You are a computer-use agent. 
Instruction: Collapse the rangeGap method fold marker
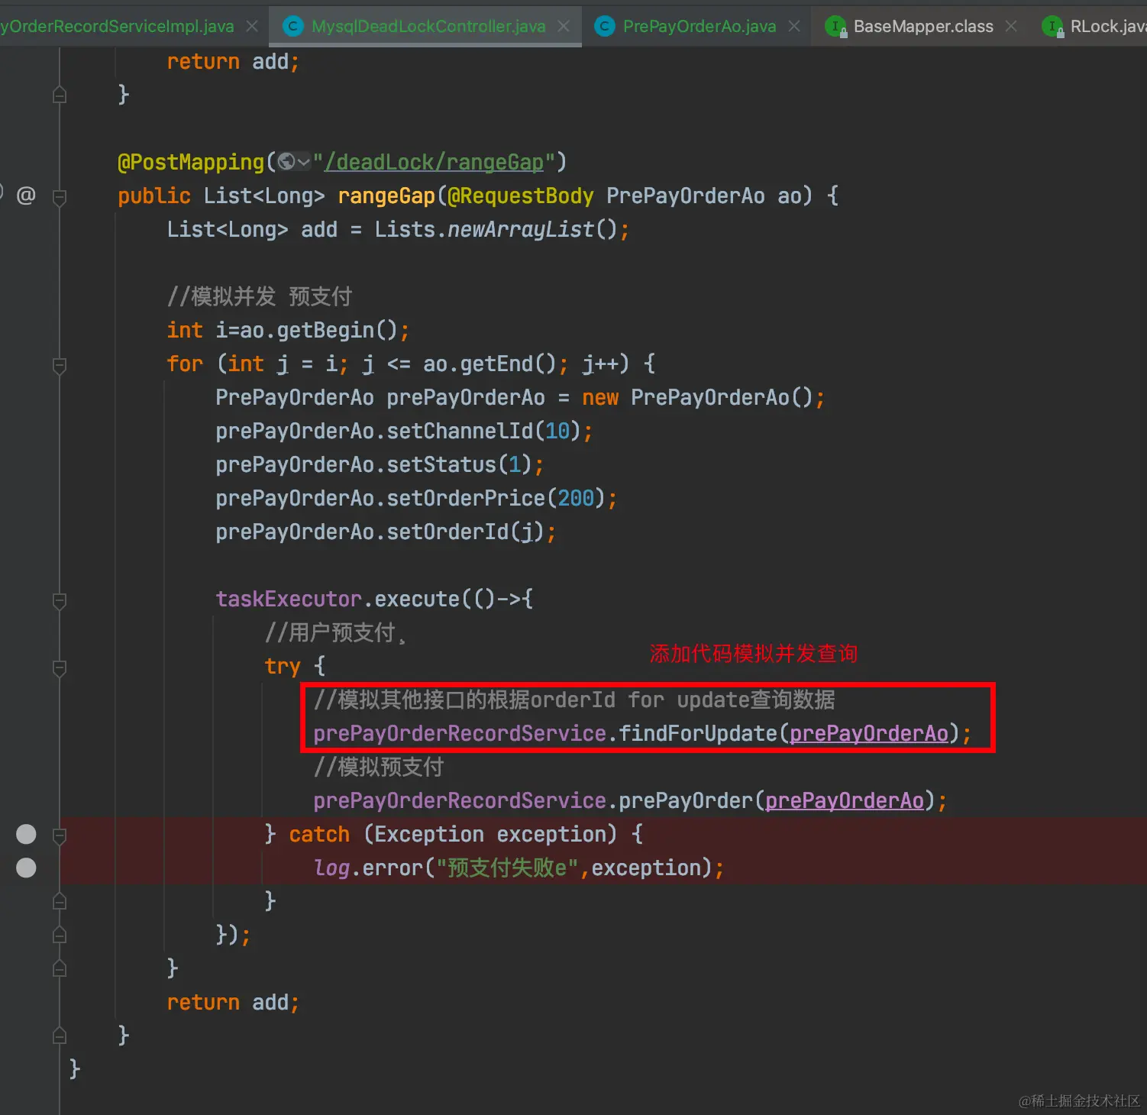[x=60, y=197]
